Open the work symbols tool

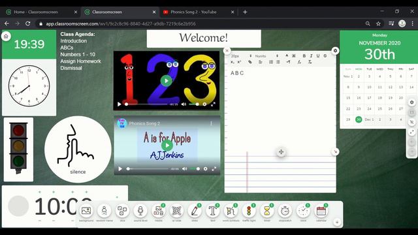tap(231, 211)
